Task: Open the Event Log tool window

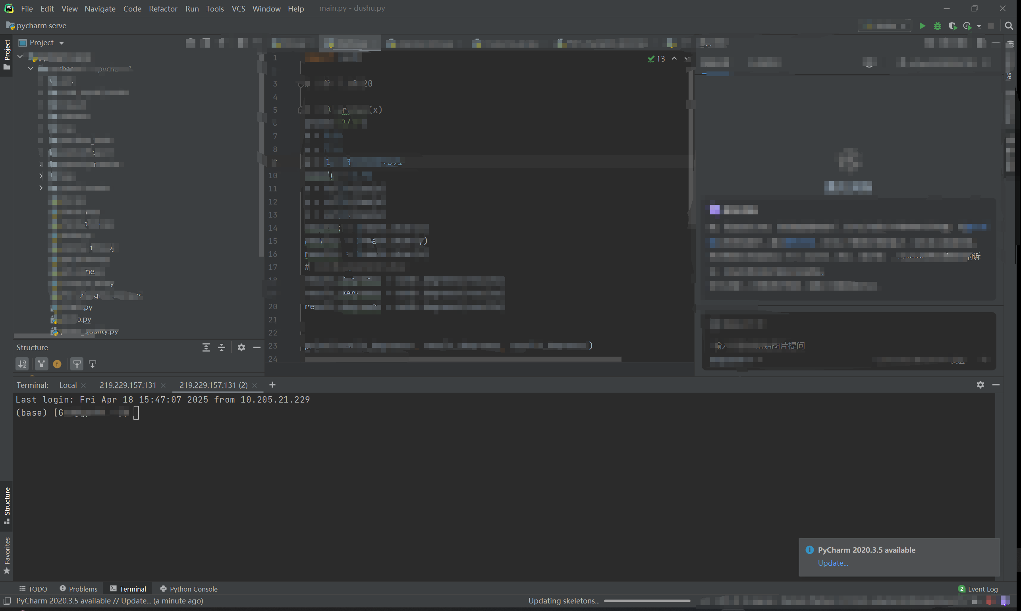Action: (982, 589)
